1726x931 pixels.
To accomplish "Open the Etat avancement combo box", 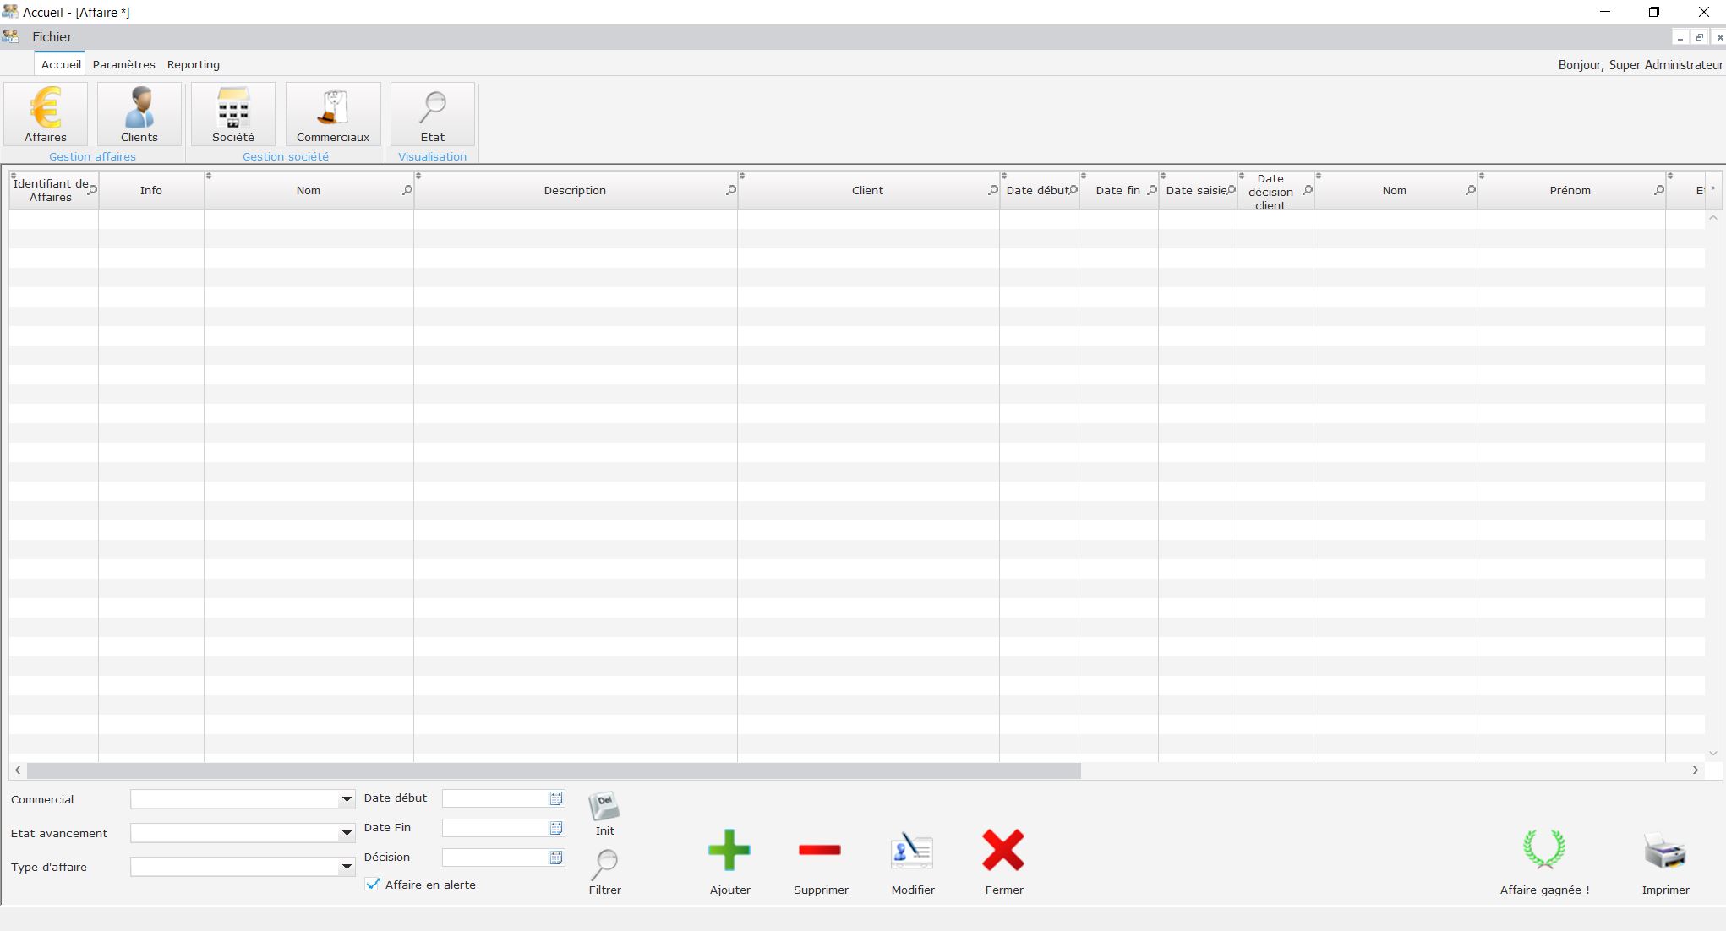I will pyautogui.click(x=347, y=833).
